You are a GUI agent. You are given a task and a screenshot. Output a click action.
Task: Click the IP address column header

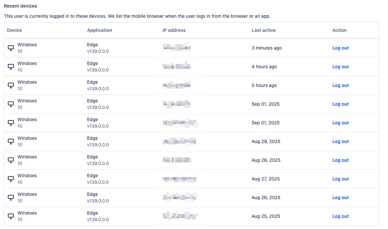[x=174, y=30]
